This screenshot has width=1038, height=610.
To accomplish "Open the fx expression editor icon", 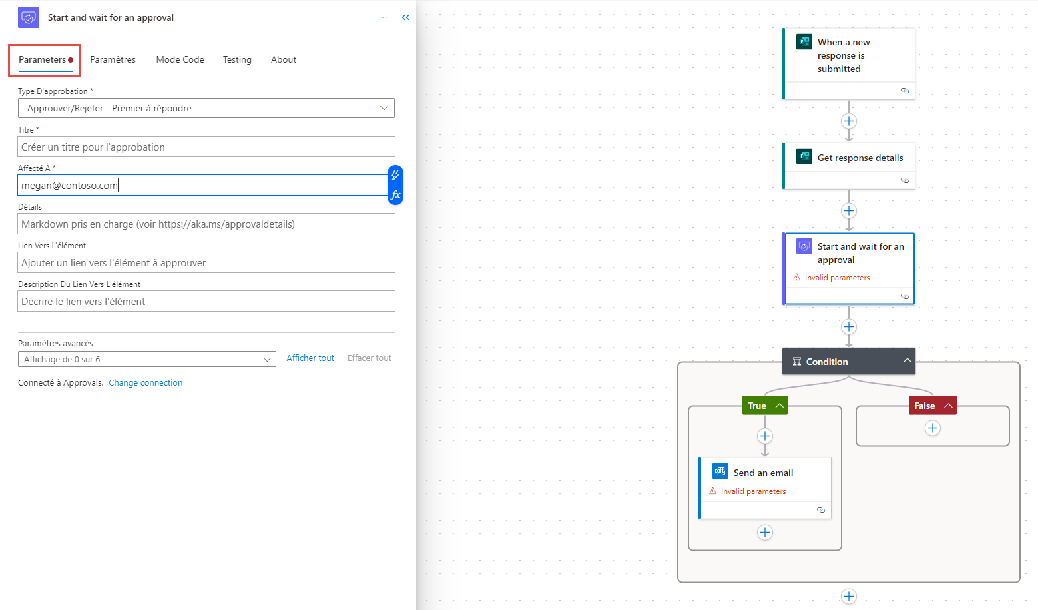I will coord(395,194).
